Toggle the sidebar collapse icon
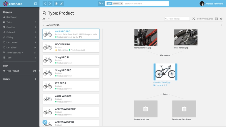 tap(35, 4)
